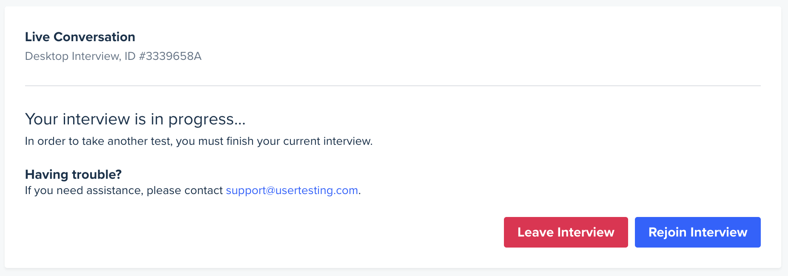Screen dimensions: 788x276
Task: Click the Desktop Interview ID subtitle text
Action: (x=113, y=56)
